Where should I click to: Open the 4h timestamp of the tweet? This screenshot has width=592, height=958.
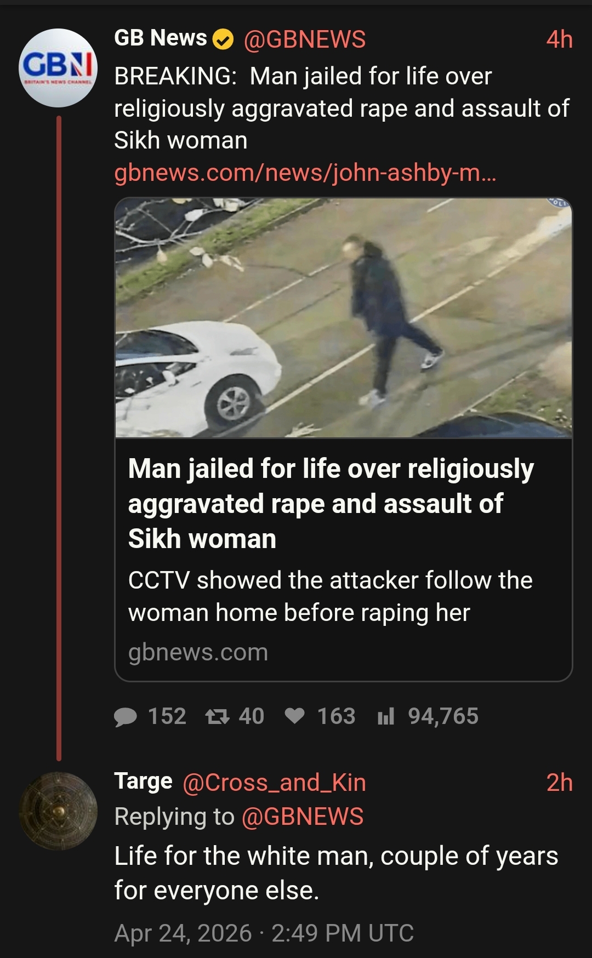tap(559, 39)
